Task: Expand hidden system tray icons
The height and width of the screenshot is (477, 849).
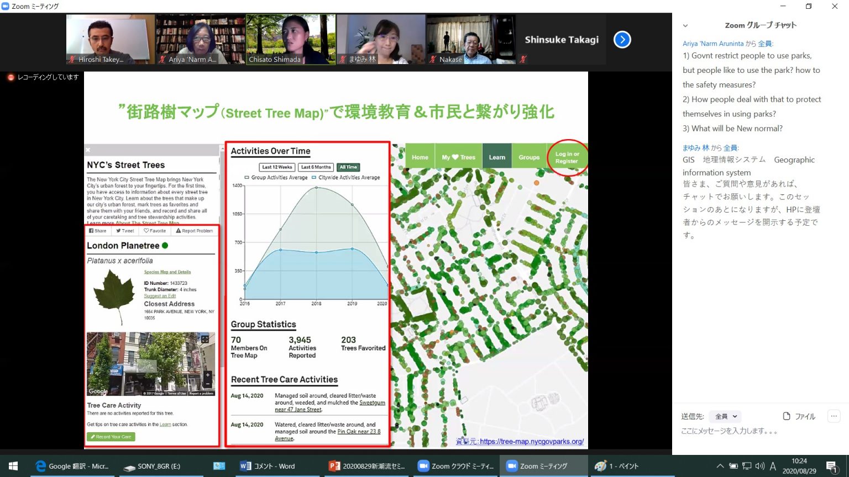Action: [720, 466]
